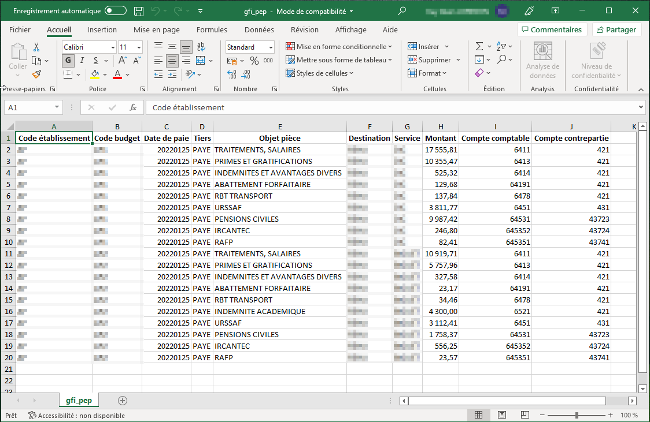Open Mise en forme conditionnelle menu

pos(339,47)
